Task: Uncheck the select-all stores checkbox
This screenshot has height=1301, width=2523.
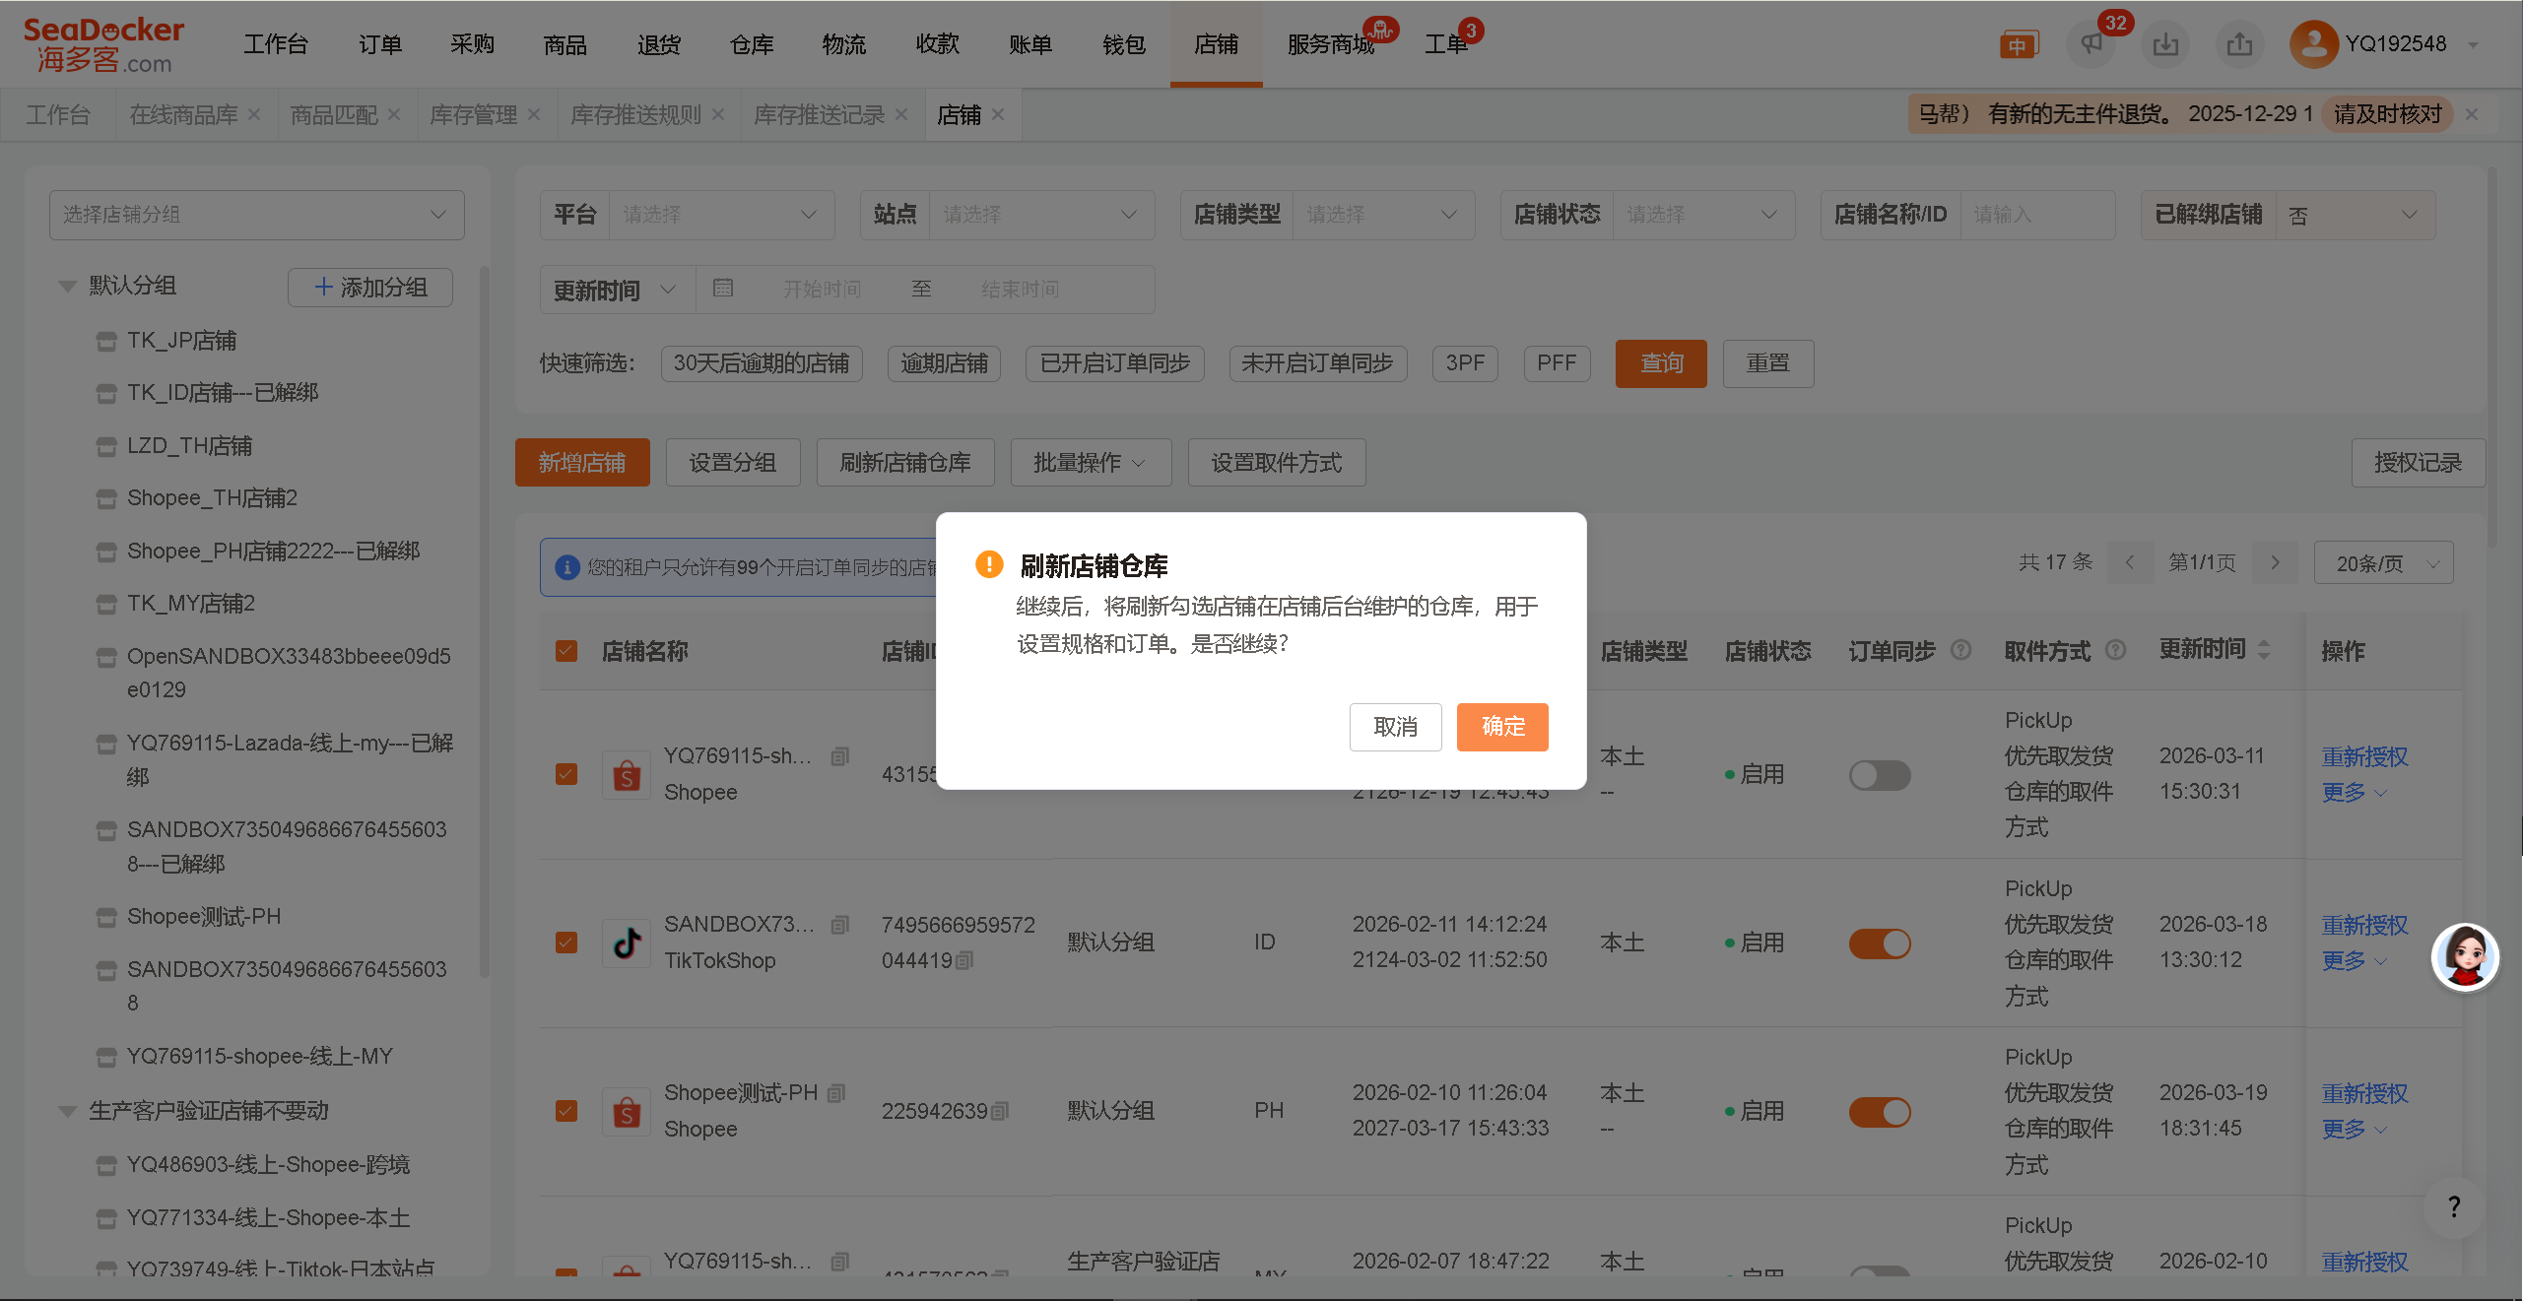Action: point(566,651)
